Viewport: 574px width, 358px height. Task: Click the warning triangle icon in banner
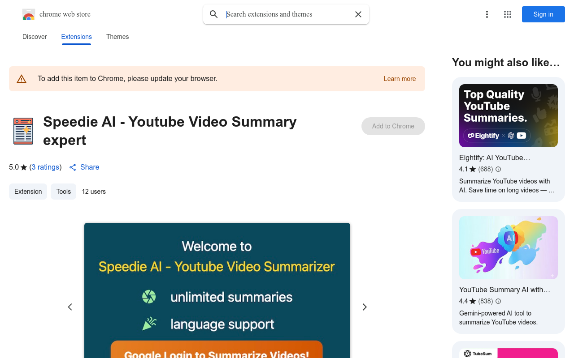pyautogui.click(x=22, y=79)
